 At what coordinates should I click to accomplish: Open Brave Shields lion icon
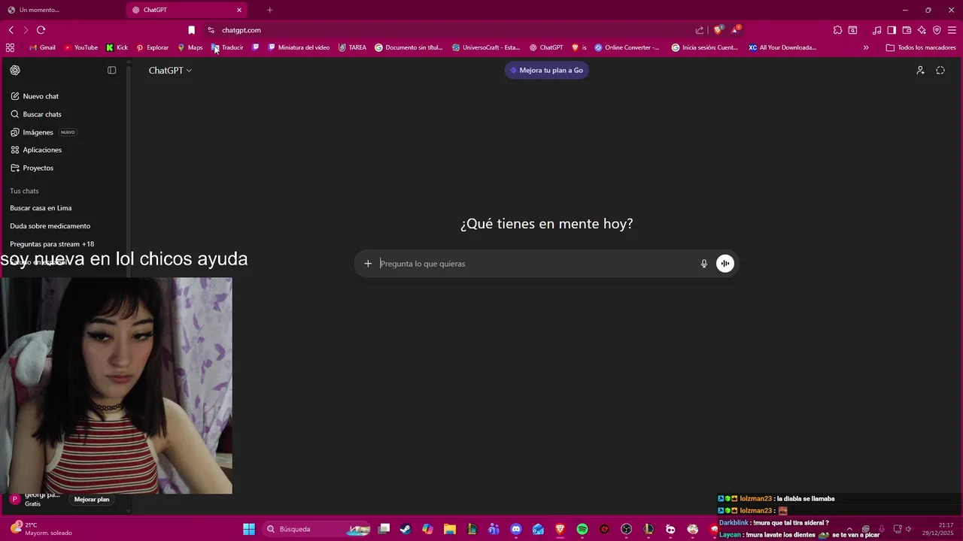pyautogui.click(x=718, y=30)
